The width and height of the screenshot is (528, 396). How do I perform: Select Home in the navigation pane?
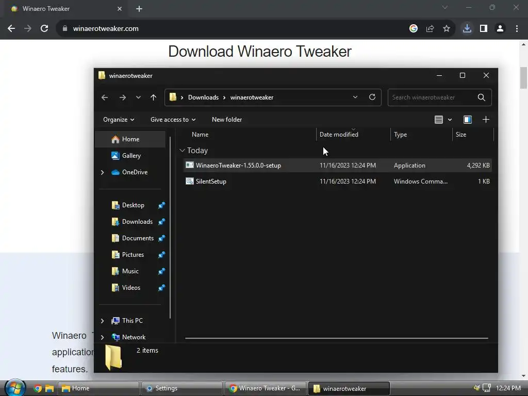[130, 139]
